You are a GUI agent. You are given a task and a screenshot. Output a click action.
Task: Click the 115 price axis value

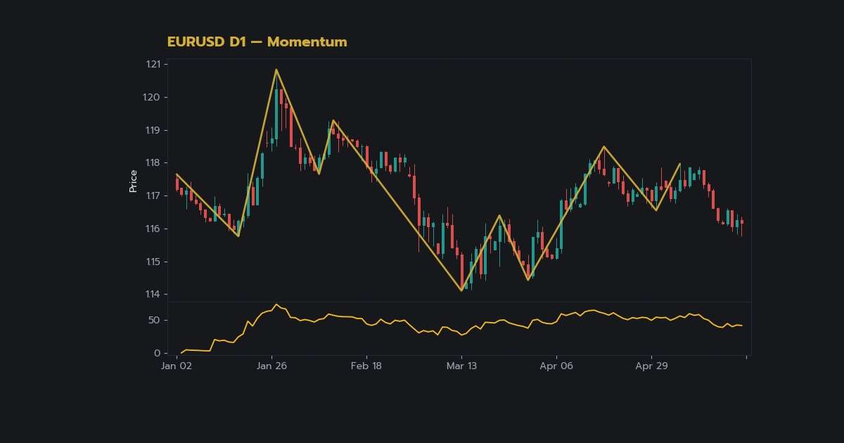[x=153, y=262]
